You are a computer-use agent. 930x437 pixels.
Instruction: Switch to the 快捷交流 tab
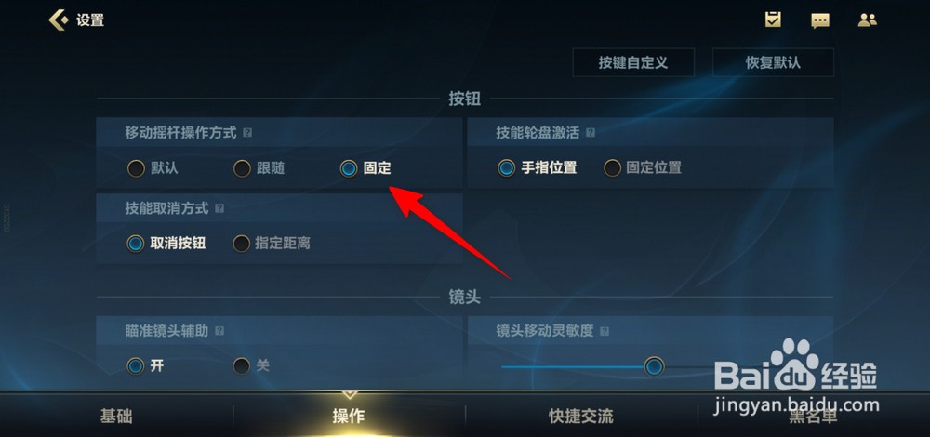pos(581,417)
